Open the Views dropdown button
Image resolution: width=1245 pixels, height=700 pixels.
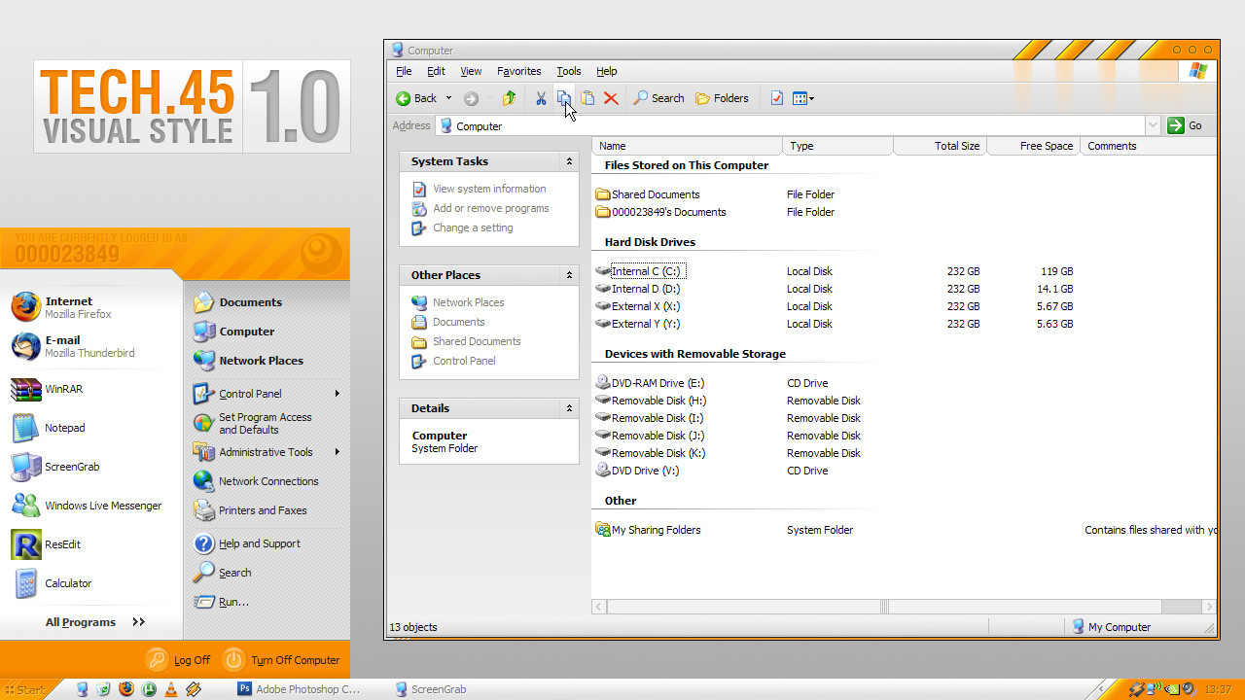803,98
